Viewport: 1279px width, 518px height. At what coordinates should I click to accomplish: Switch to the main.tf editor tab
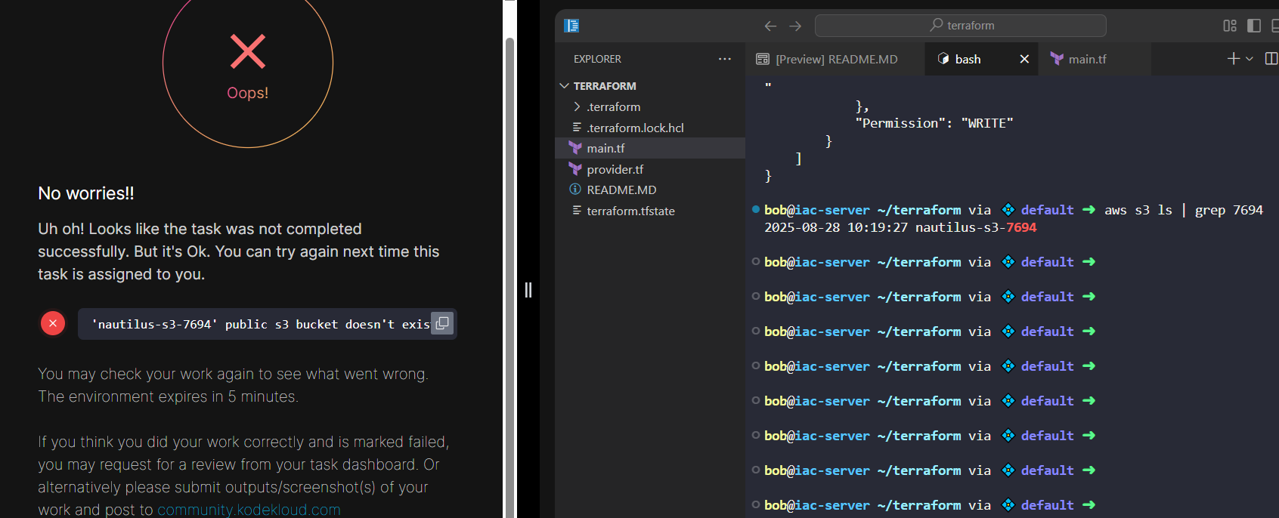[1087, 59]
